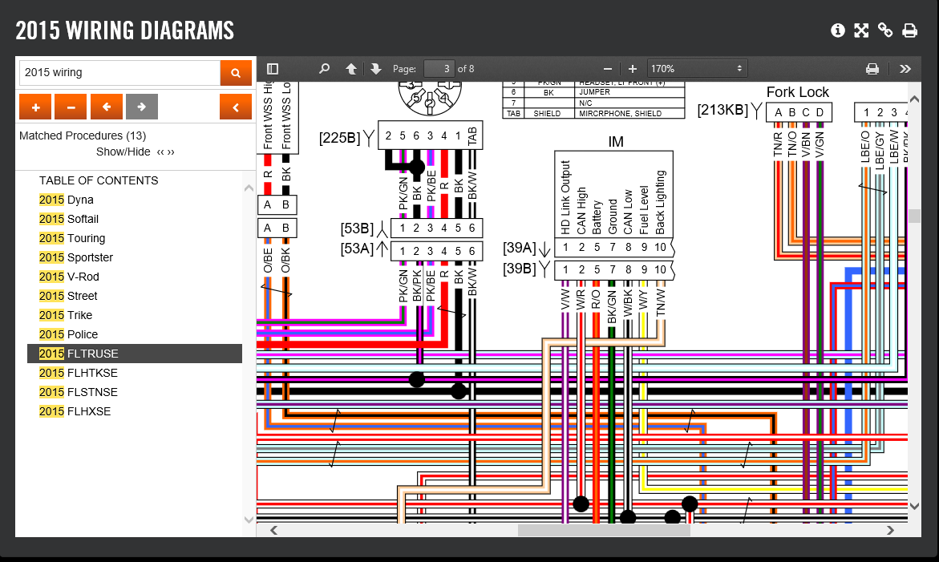
Task: Open the 170% zoom dropdown
Action: coord(696,69)
